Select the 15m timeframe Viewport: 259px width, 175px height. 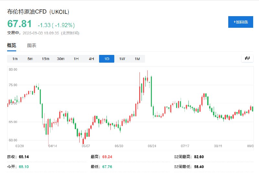tap(45, 59)
